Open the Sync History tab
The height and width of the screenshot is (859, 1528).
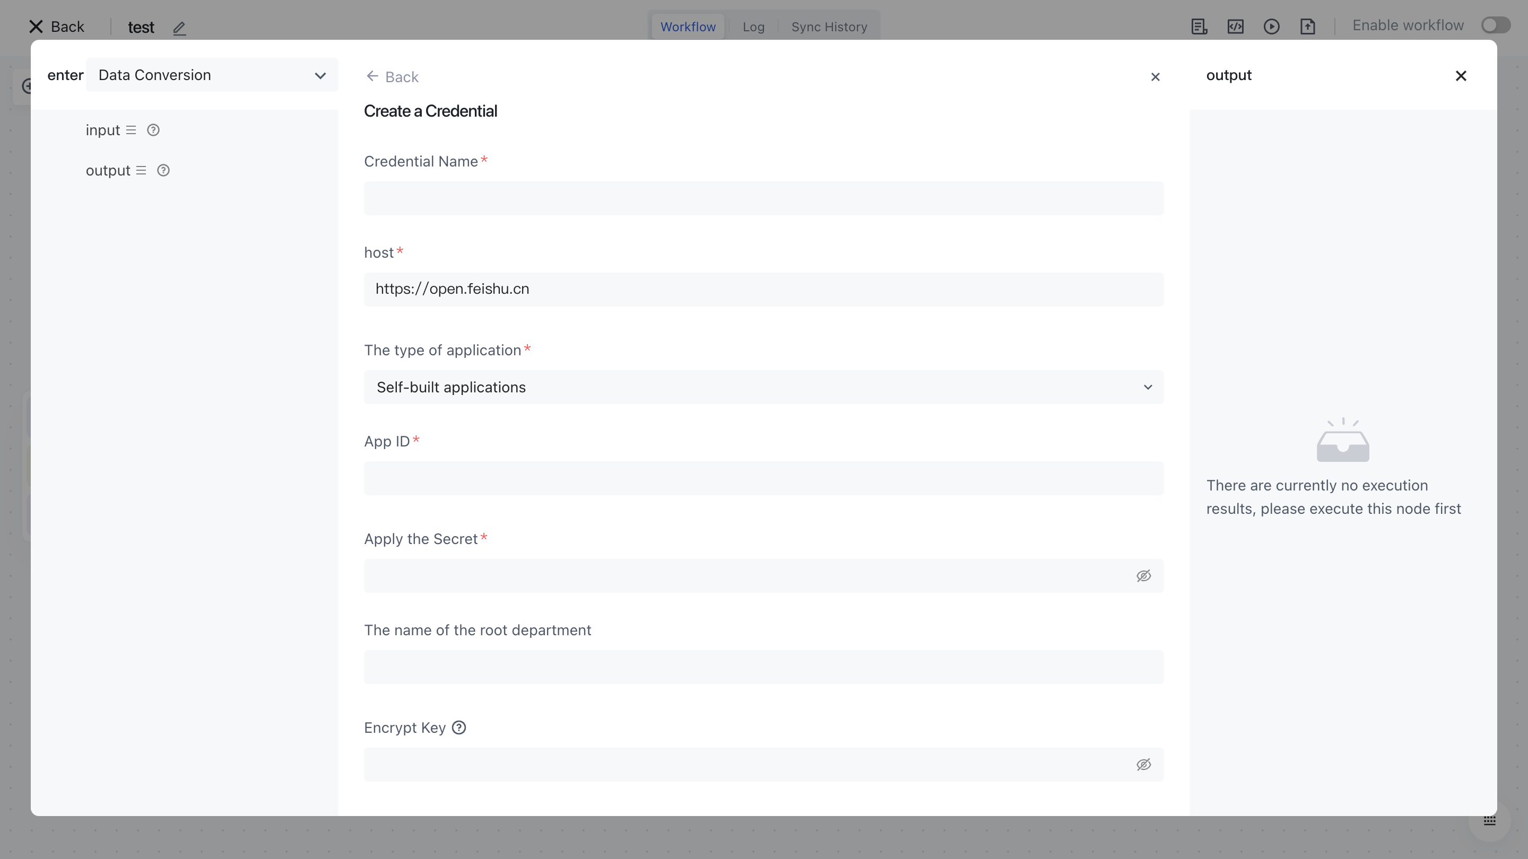[829, 27]
